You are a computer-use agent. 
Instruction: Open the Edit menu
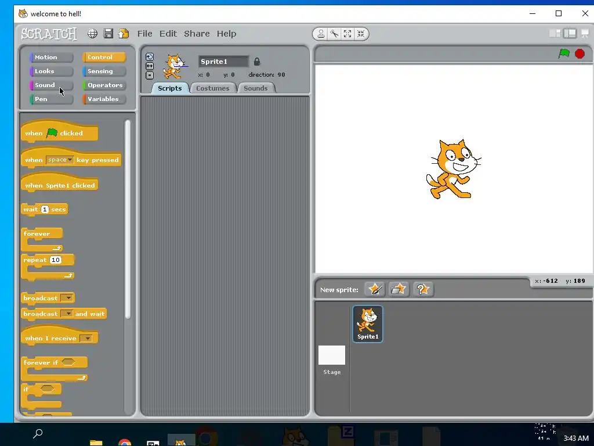[168, 34]
